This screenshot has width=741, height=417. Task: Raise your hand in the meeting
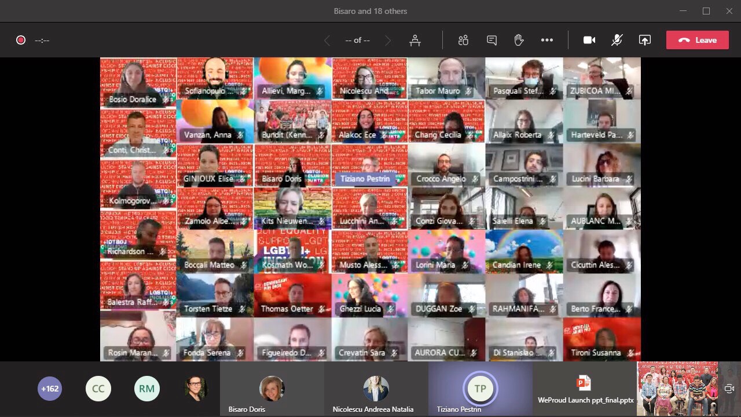coord(519,40)
